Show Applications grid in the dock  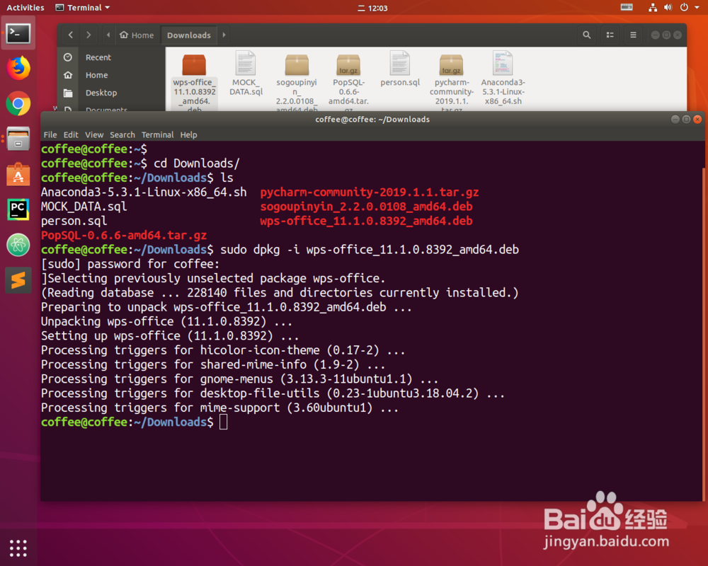18,548
